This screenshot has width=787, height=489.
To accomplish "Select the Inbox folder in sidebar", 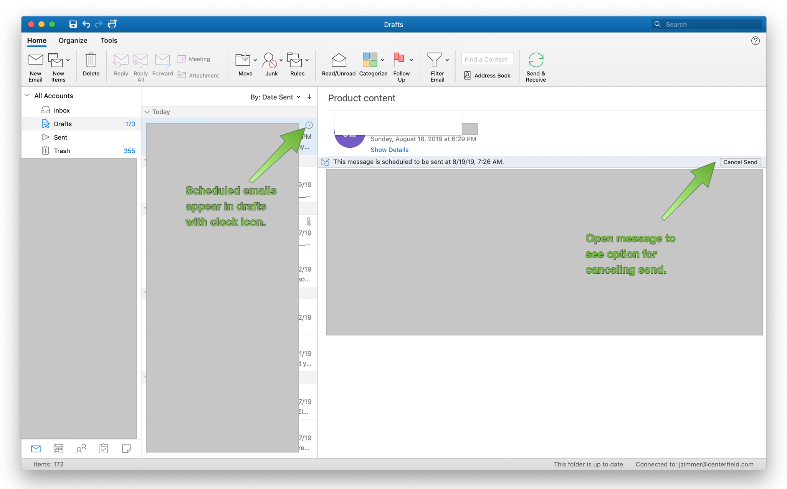I will [x=61, y=110].
